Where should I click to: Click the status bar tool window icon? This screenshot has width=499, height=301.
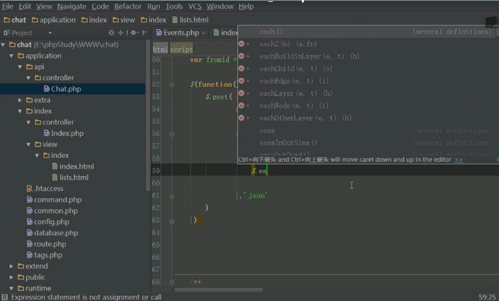coord(5,297)
